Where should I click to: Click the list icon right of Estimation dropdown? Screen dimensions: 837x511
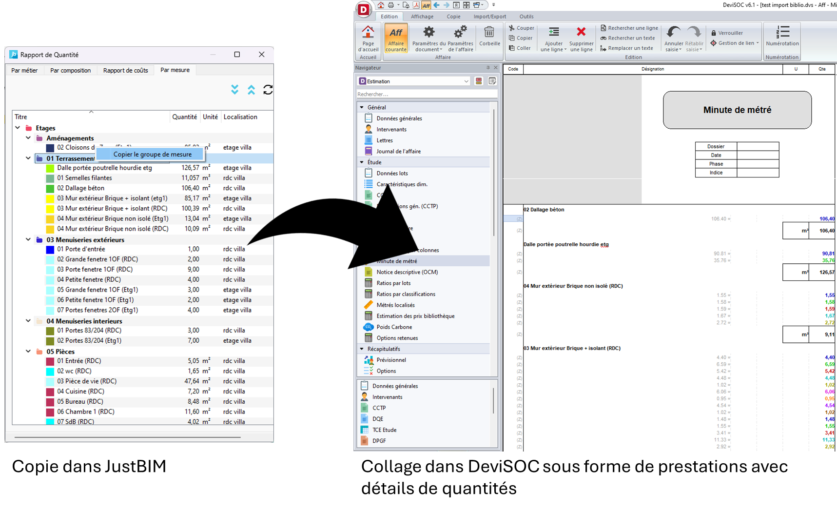492,81
